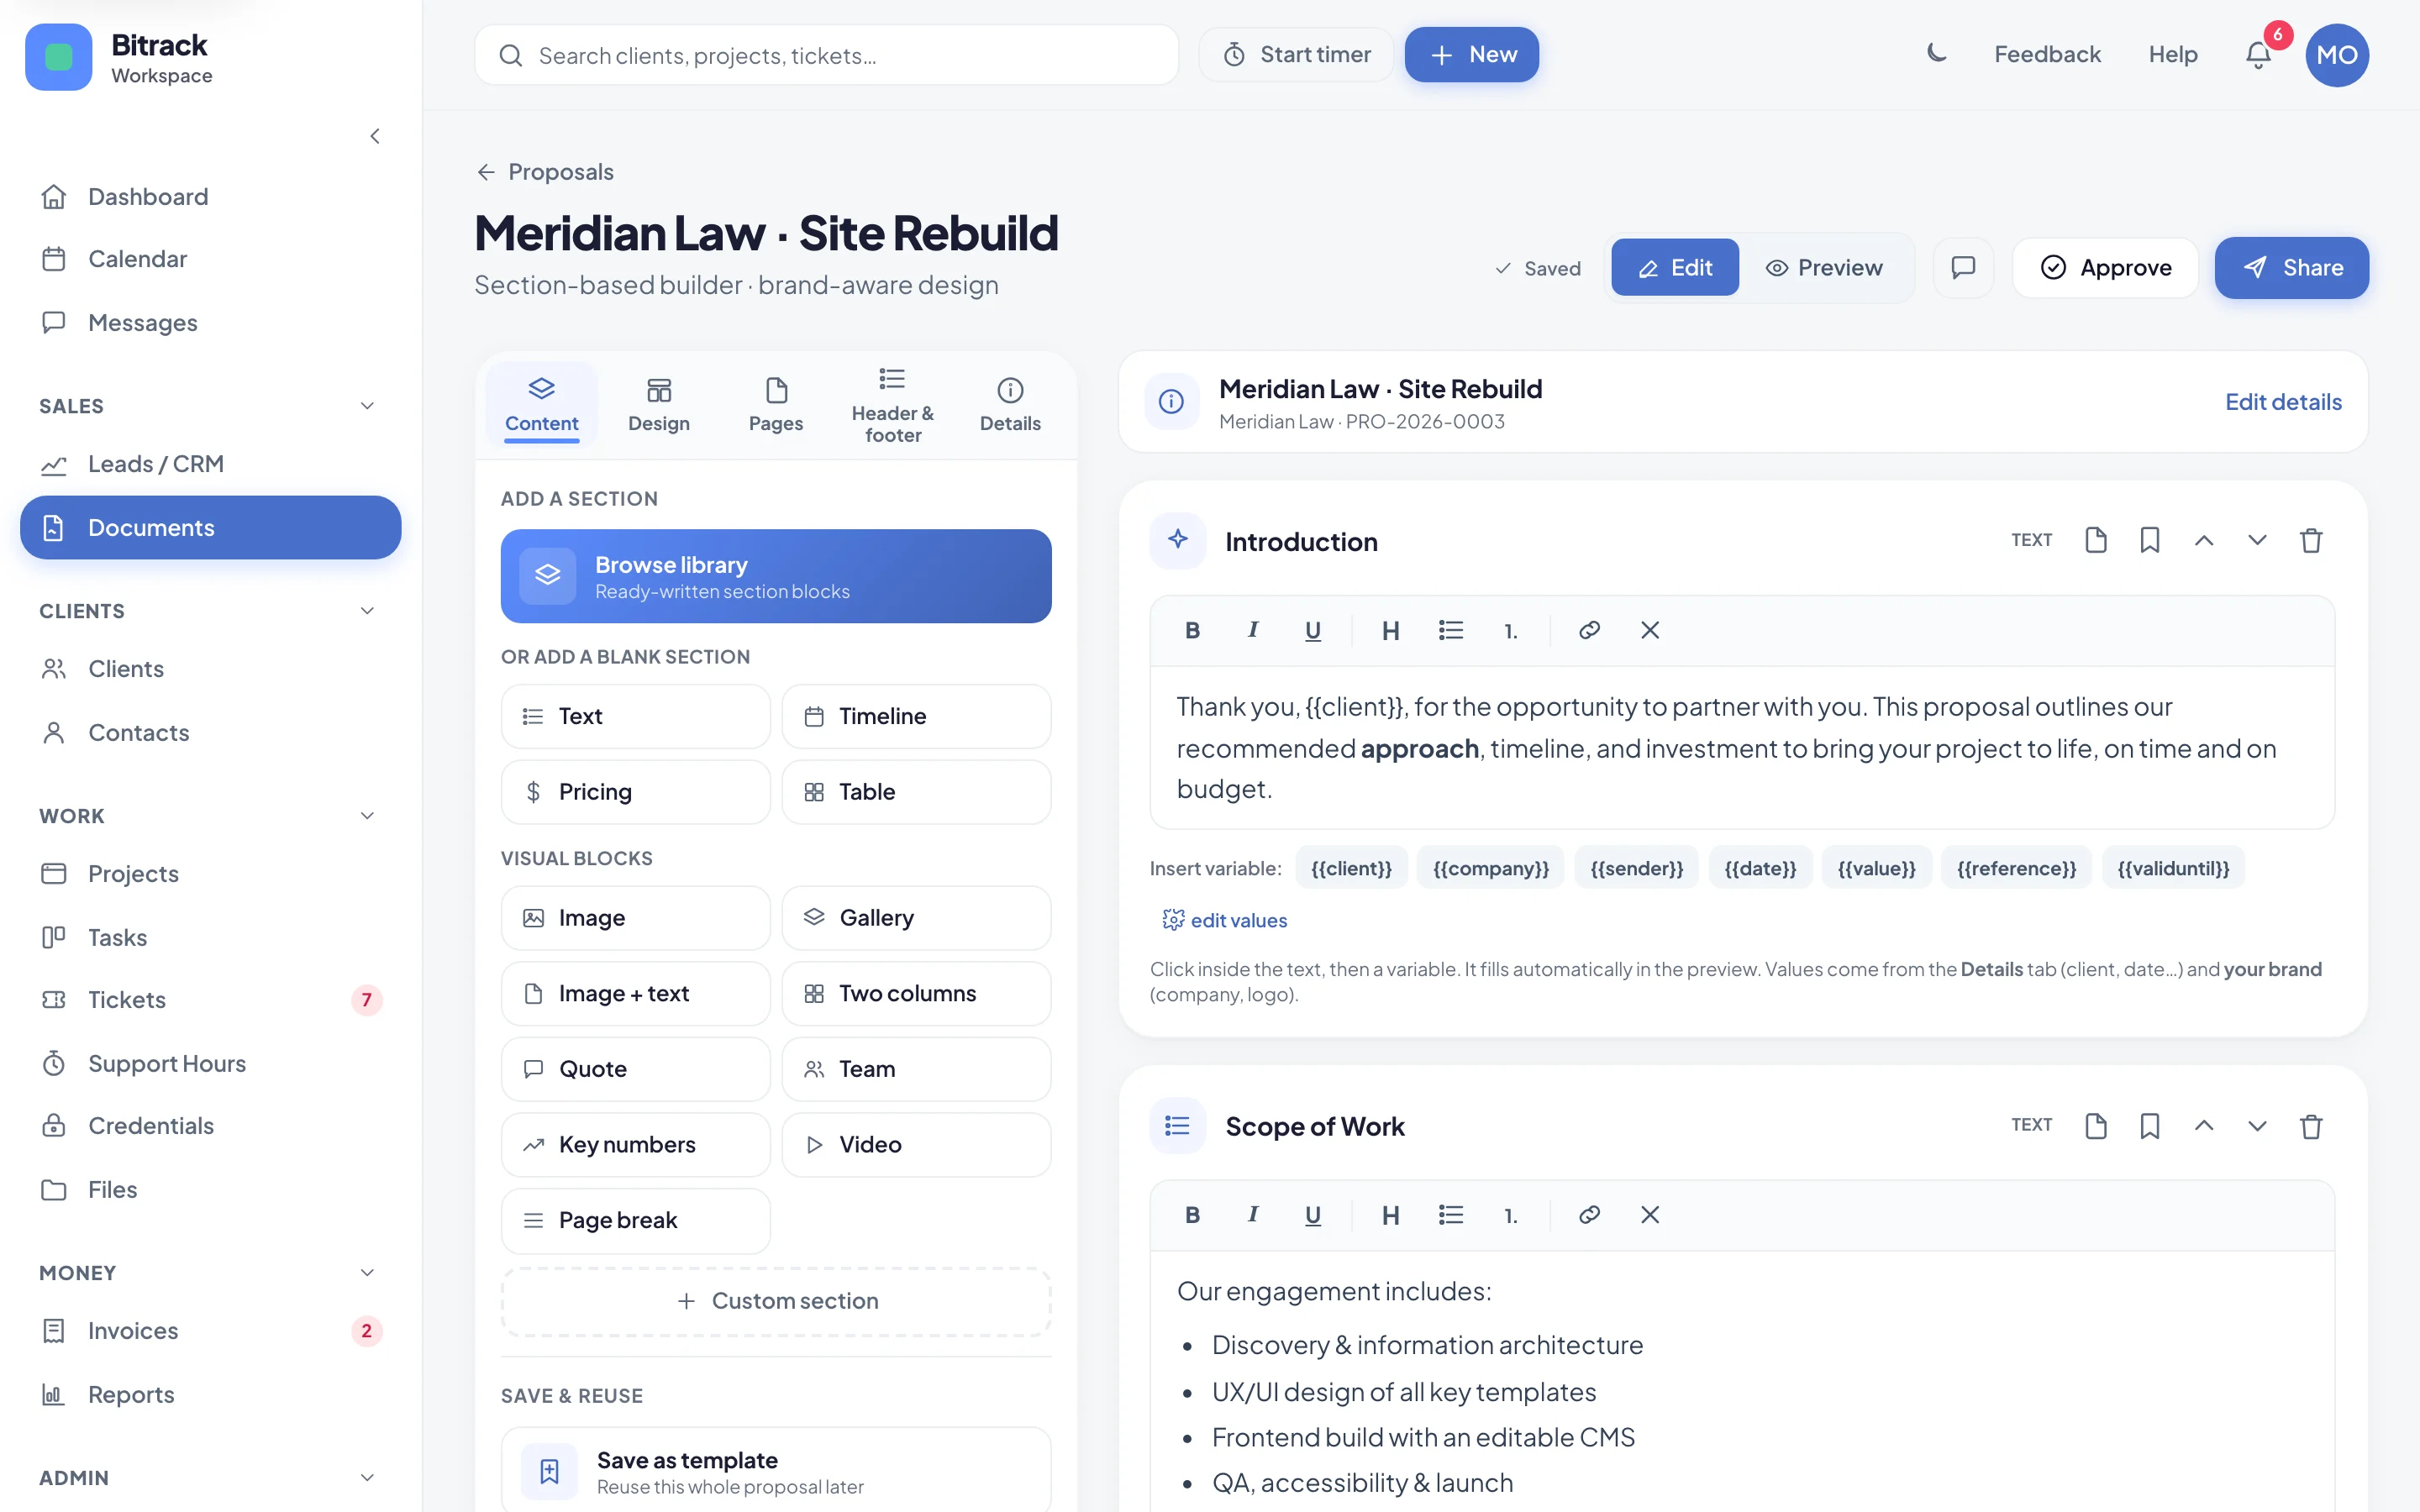Switch to the Pages tab
The height and width of the screenshot is (1512, 2420).
coord(776,405)
